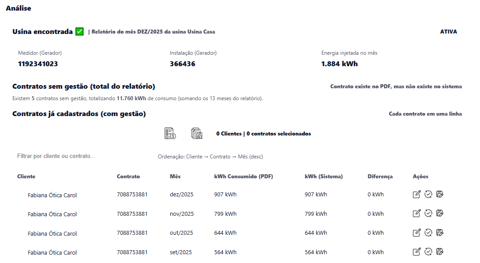The width and height of the screenshot is (480, 263).
Task: Focus the 'Filtrar por cliente ou contrato' field
Action: (79, 156)
